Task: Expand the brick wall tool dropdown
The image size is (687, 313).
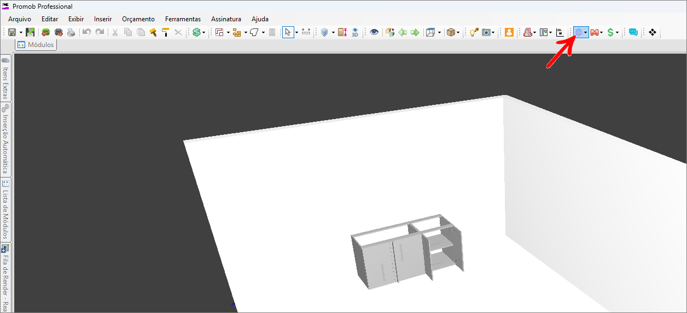Action: (x=246, y=33)
